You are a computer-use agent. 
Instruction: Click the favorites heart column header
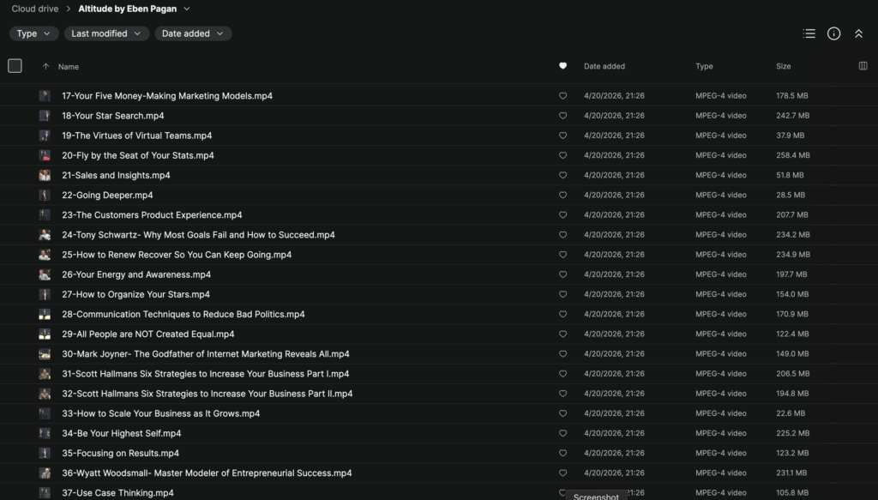pyautogui.click(x=562, y=66)
